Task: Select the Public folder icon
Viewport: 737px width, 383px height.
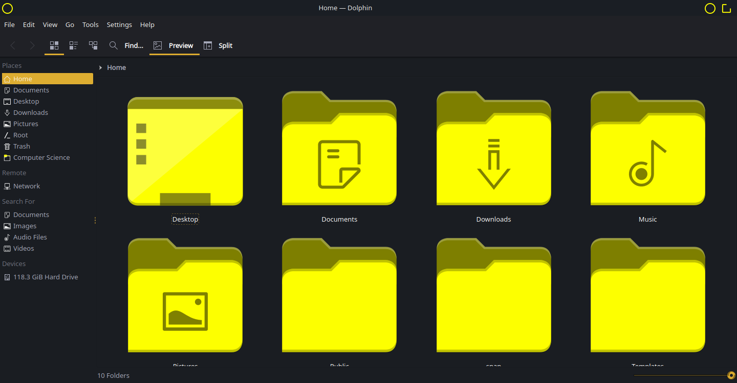Action: 339,295
